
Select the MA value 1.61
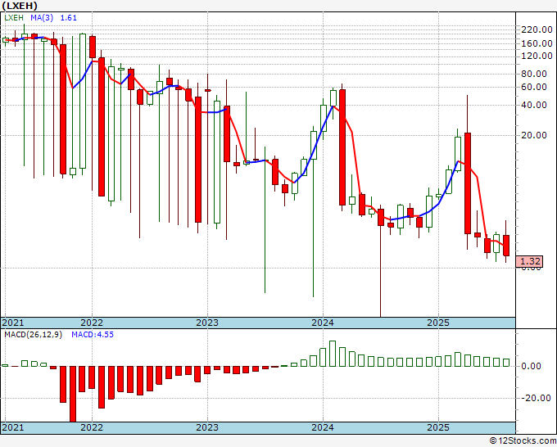click(68, 18)
